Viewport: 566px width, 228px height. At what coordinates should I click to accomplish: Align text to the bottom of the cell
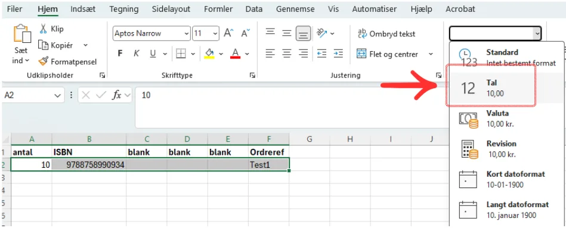pos(304,33)
